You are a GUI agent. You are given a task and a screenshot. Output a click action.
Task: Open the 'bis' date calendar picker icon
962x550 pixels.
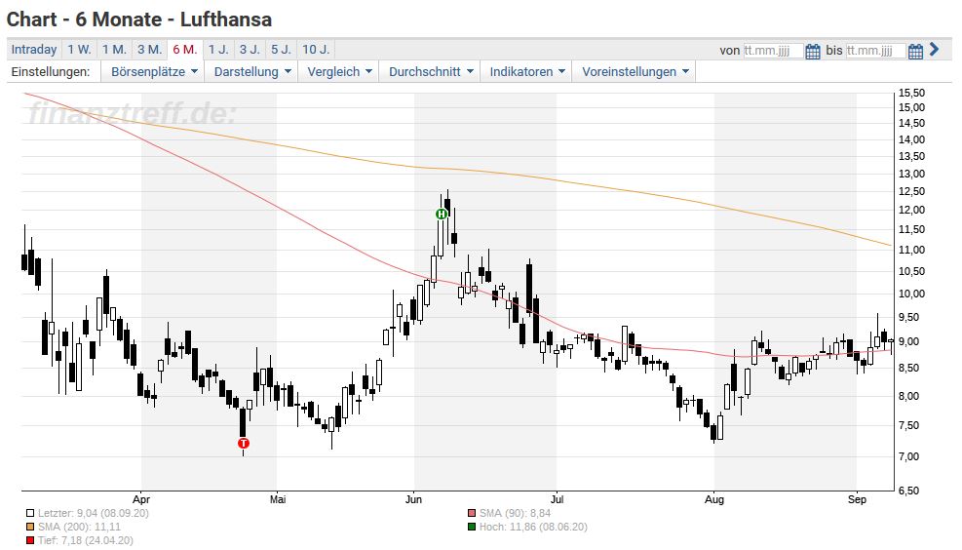915,51
